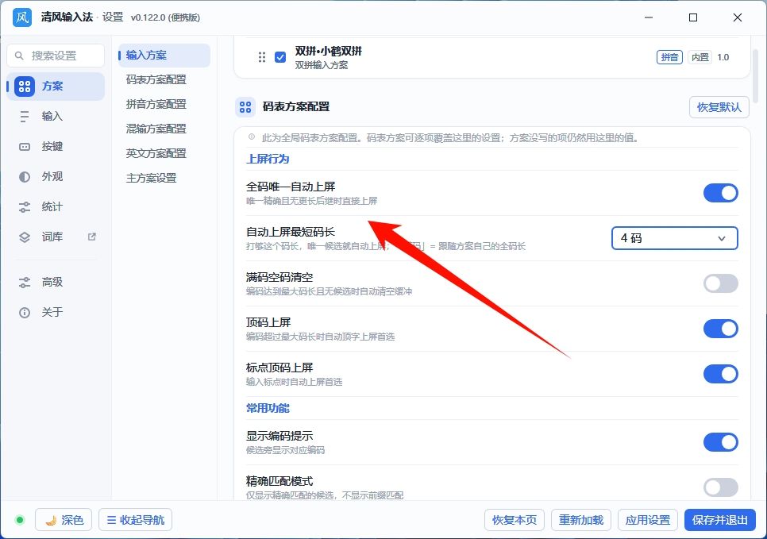Click the 恢复本页 button
Image resolution: width=767 pixels, height=539 pixels.
click(x=514, y=520)
